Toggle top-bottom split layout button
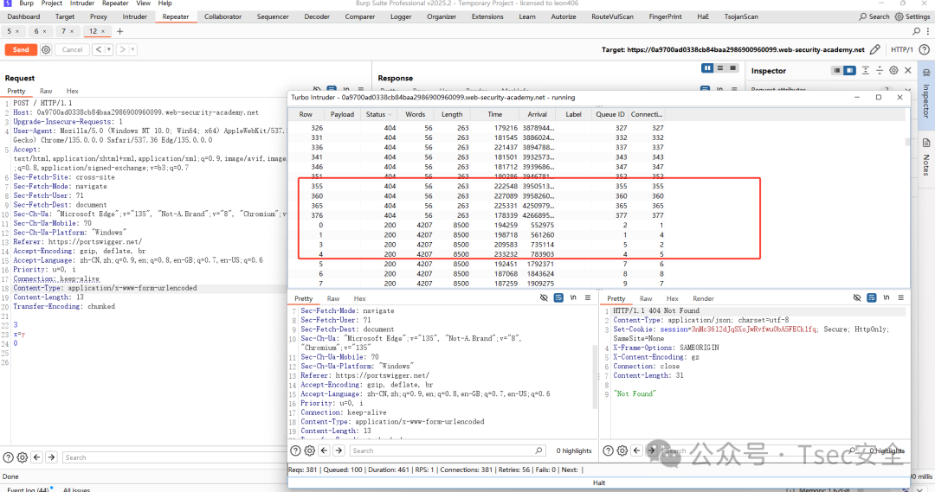Viewport: 935px width, 492px height. (x=720, y=68)
